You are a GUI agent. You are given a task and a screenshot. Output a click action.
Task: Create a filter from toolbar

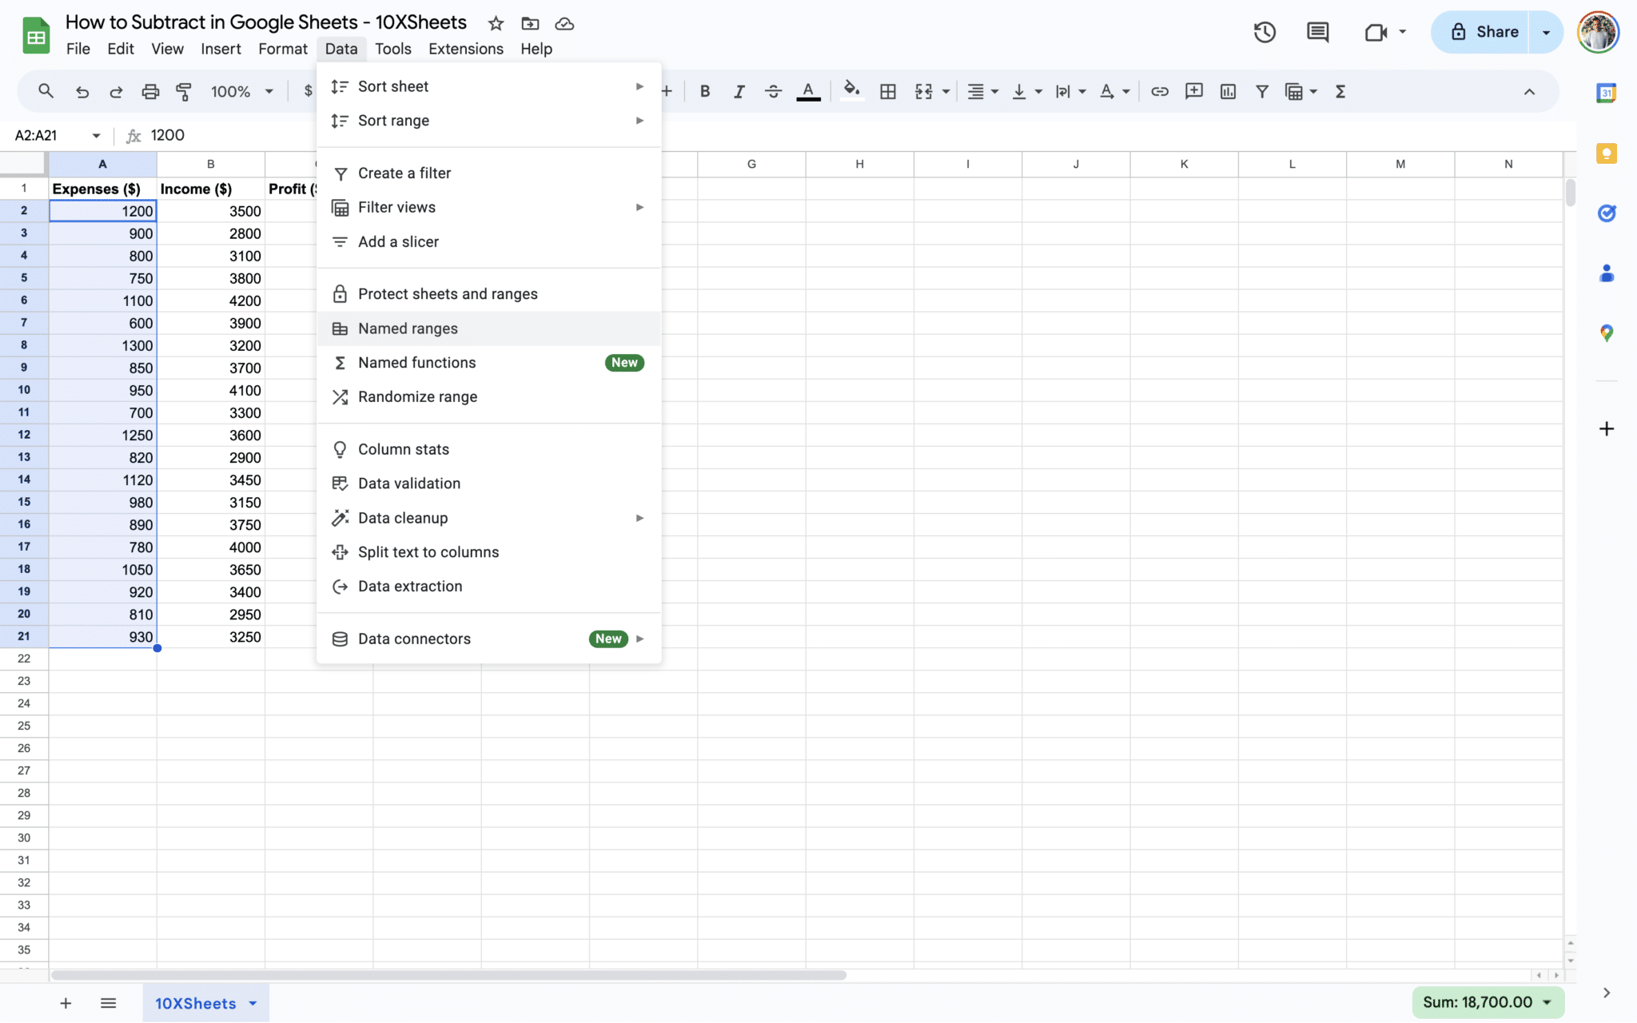(x=1261, y=91)
